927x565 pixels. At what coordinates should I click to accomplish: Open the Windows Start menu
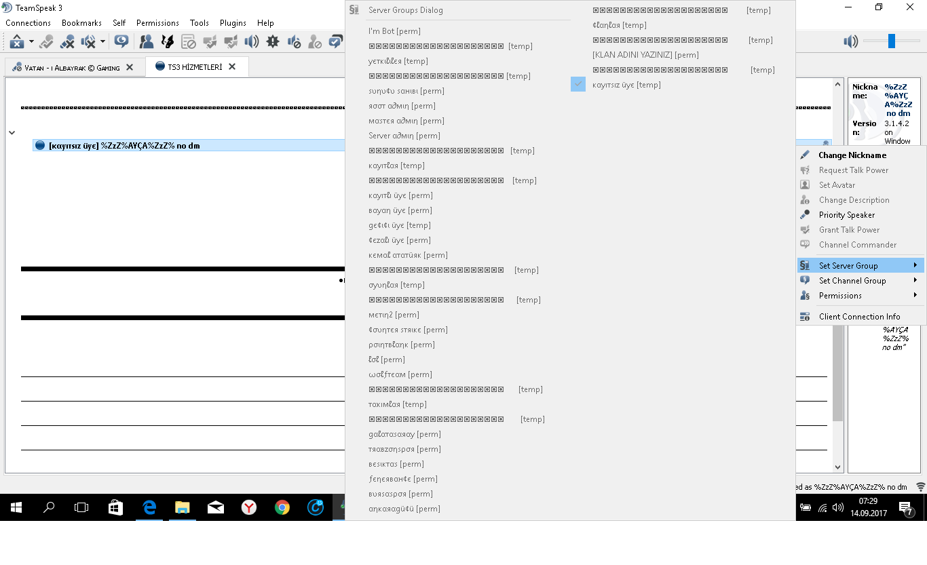[x=16, y=507]
